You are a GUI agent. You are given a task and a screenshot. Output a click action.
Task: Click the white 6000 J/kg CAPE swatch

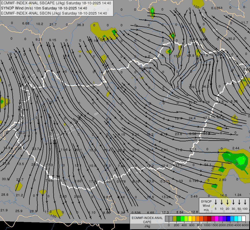coord(243,218)
